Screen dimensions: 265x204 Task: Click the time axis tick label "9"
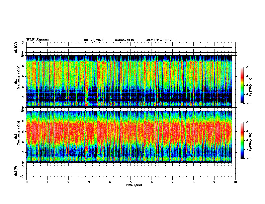click(214, 182)
